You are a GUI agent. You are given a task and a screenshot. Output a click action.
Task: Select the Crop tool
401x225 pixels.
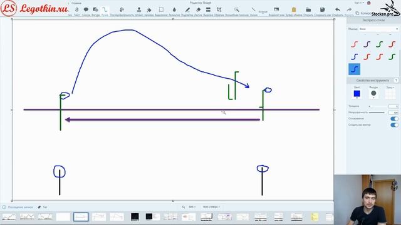219,11
